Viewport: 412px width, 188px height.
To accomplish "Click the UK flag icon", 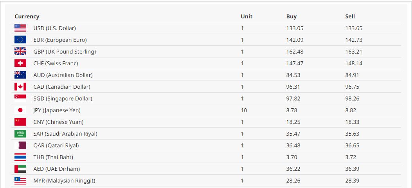I will click(x=20, y=52).
